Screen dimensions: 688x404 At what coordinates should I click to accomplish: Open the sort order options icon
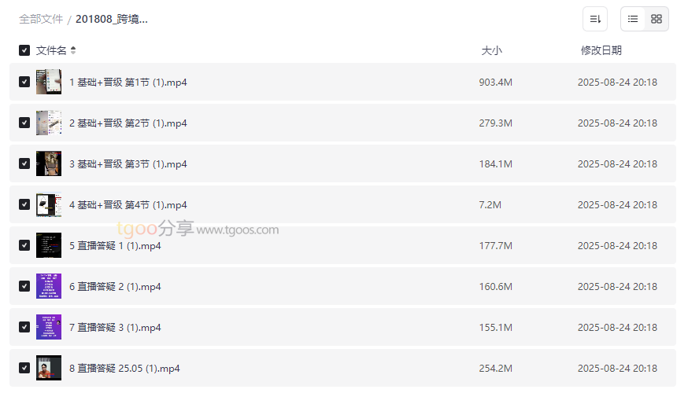point(595,19)
